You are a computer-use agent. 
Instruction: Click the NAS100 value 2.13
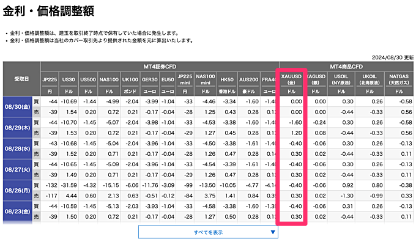click(113, 196)
